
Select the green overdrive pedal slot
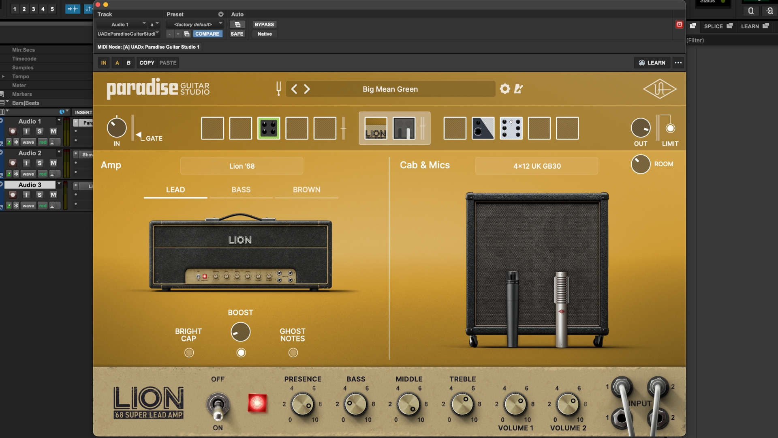click(x=269, y=128)
